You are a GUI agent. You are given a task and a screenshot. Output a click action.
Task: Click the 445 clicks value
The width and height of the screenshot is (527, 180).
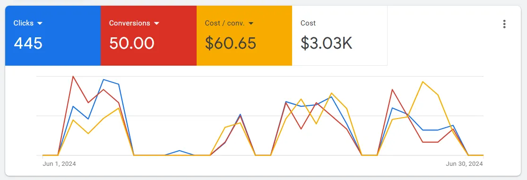pyautogui.click(x=28, y=43)
